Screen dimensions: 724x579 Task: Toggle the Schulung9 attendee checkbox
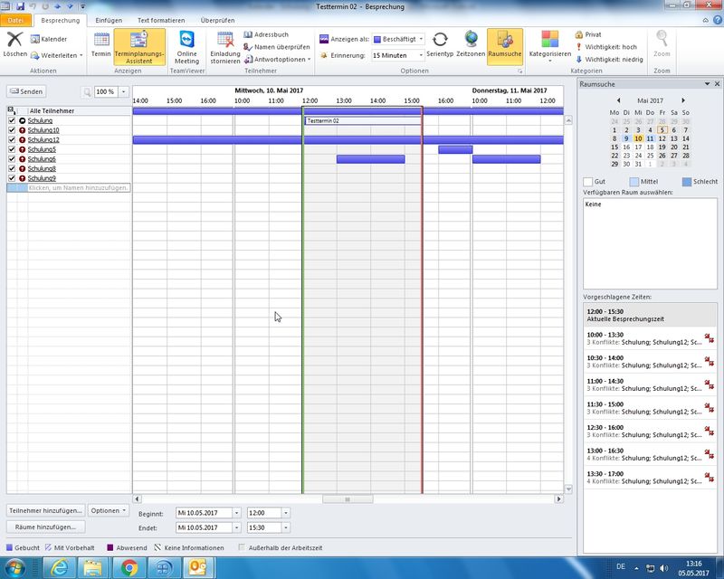click(12, 178)
